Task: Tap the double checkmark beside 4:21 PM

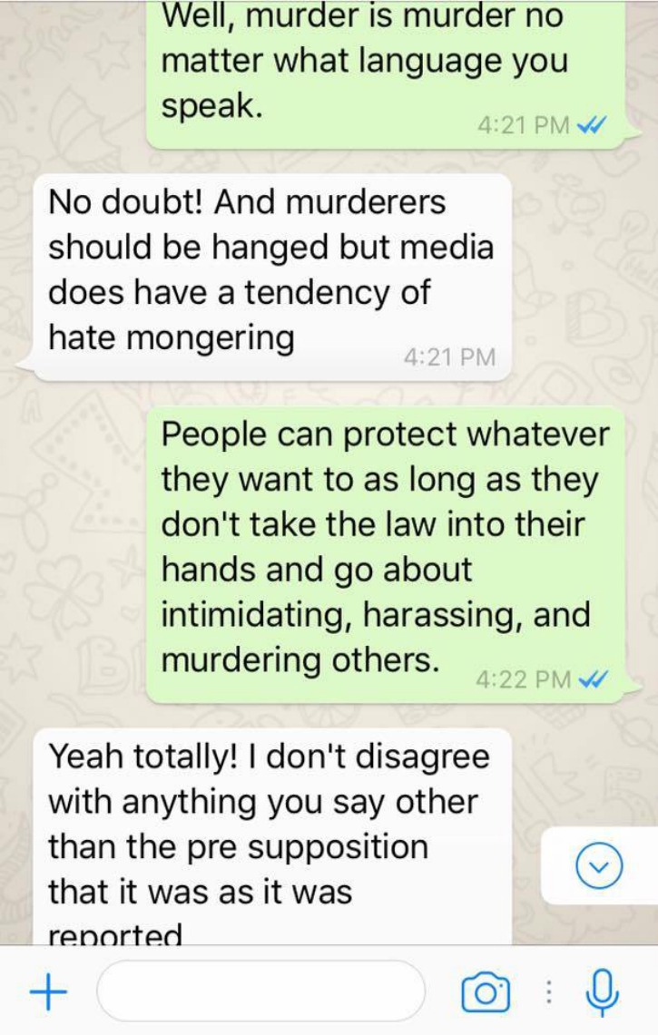Action: pyautogui.click(x=591, y=123)
